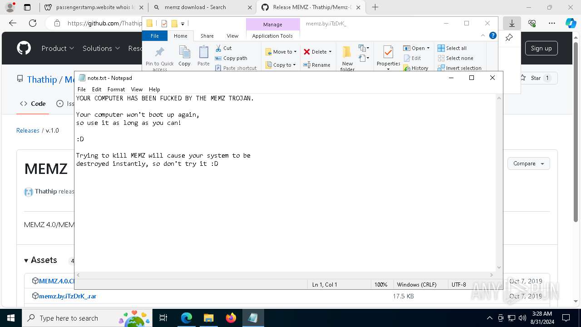Open Notepad Help menu
The image size is (581, 327).
pyautogui.click(x=154, y=89)
